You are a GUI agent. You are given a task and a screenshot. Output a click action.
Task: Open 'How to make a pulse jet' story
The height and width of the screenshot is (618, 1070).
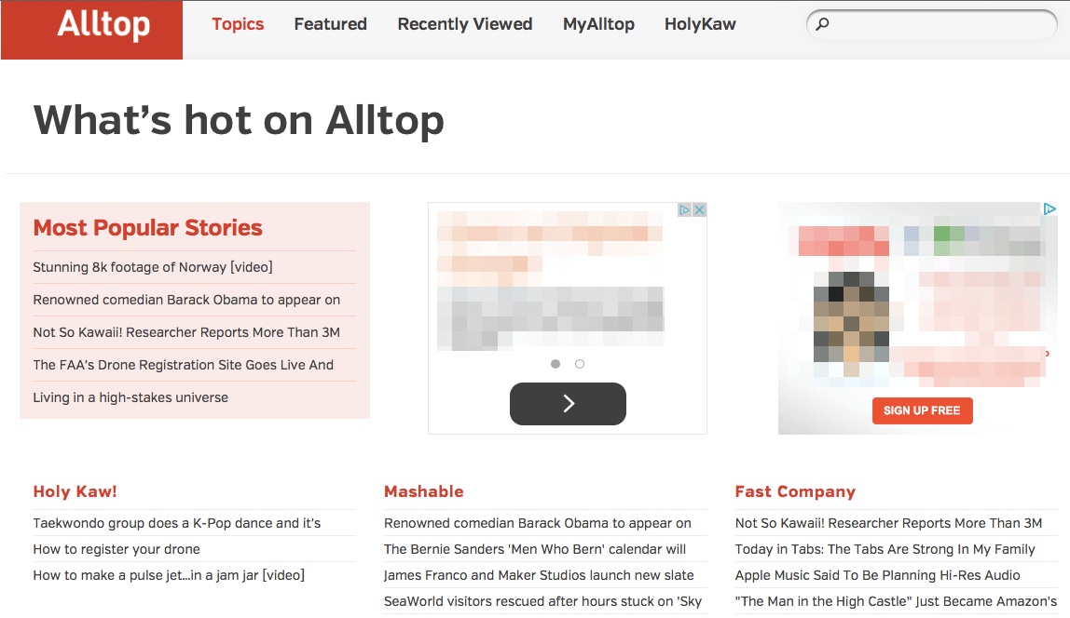[169, 575]
